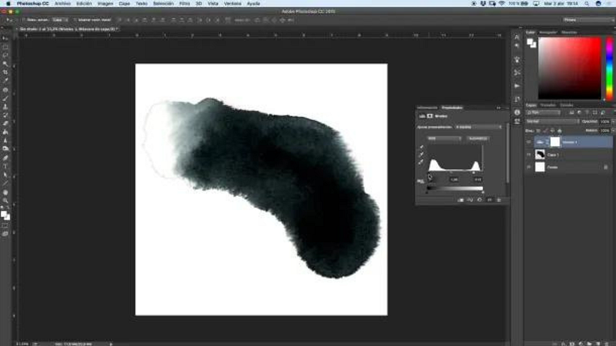
Task: Click the view previous state icon
Action: click(x=470, y=200)
